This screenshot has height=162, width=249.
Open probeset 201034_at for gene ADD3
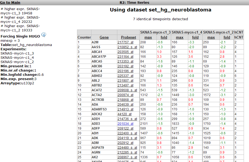click(125, 123)
